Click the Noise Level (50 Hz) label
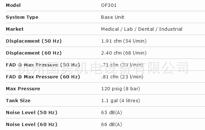The height and width of the screenshot is (130, 205). 32,112
